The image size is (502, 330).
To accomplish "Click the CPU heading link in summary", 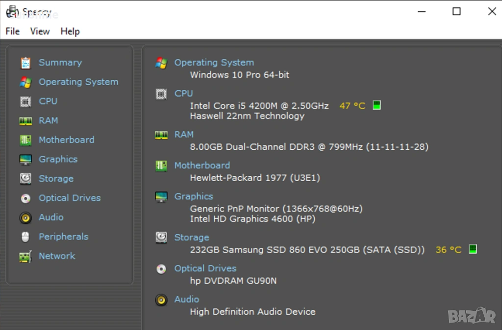I will [x=184, y=93].
